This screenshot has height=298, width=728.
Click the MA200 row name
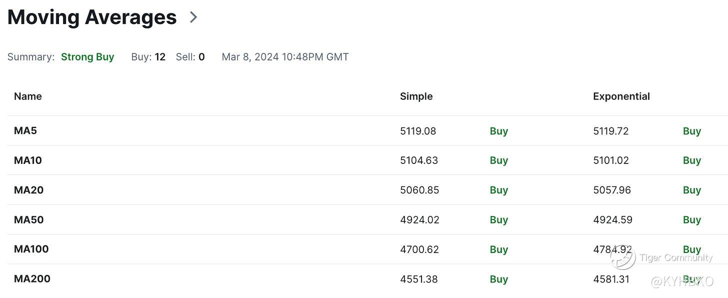32,279
